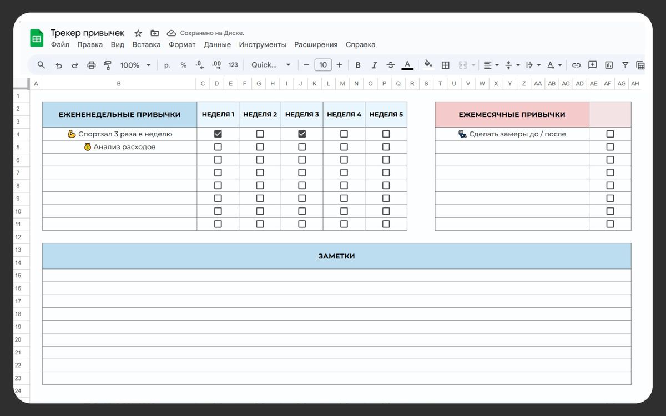The height and width of the screenshot is (416, 666).
Task: Open the Расширения menu
Action: (316, 44)
